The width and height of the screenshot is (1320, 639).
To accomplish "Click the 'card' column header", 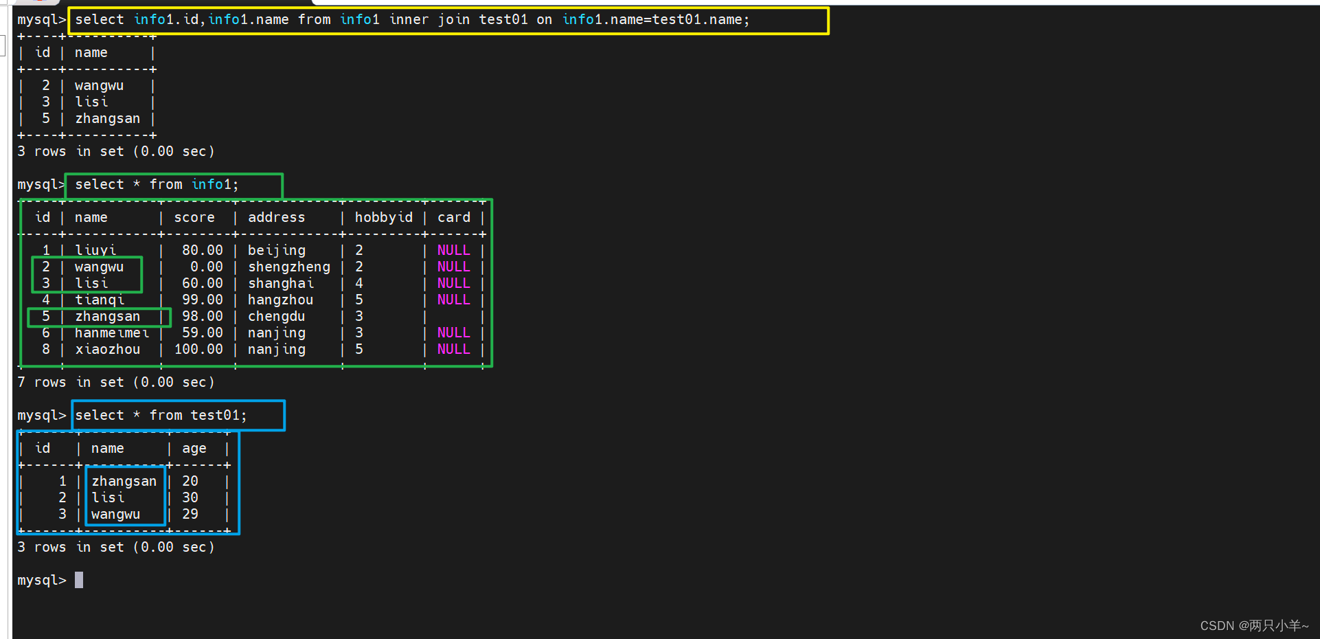I will coord(454,218).
